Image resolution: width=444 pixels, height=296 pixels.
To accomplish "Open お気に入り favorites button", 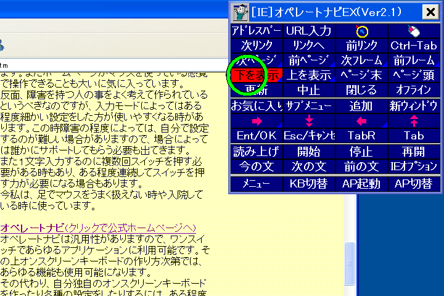I will coord(257,106).
